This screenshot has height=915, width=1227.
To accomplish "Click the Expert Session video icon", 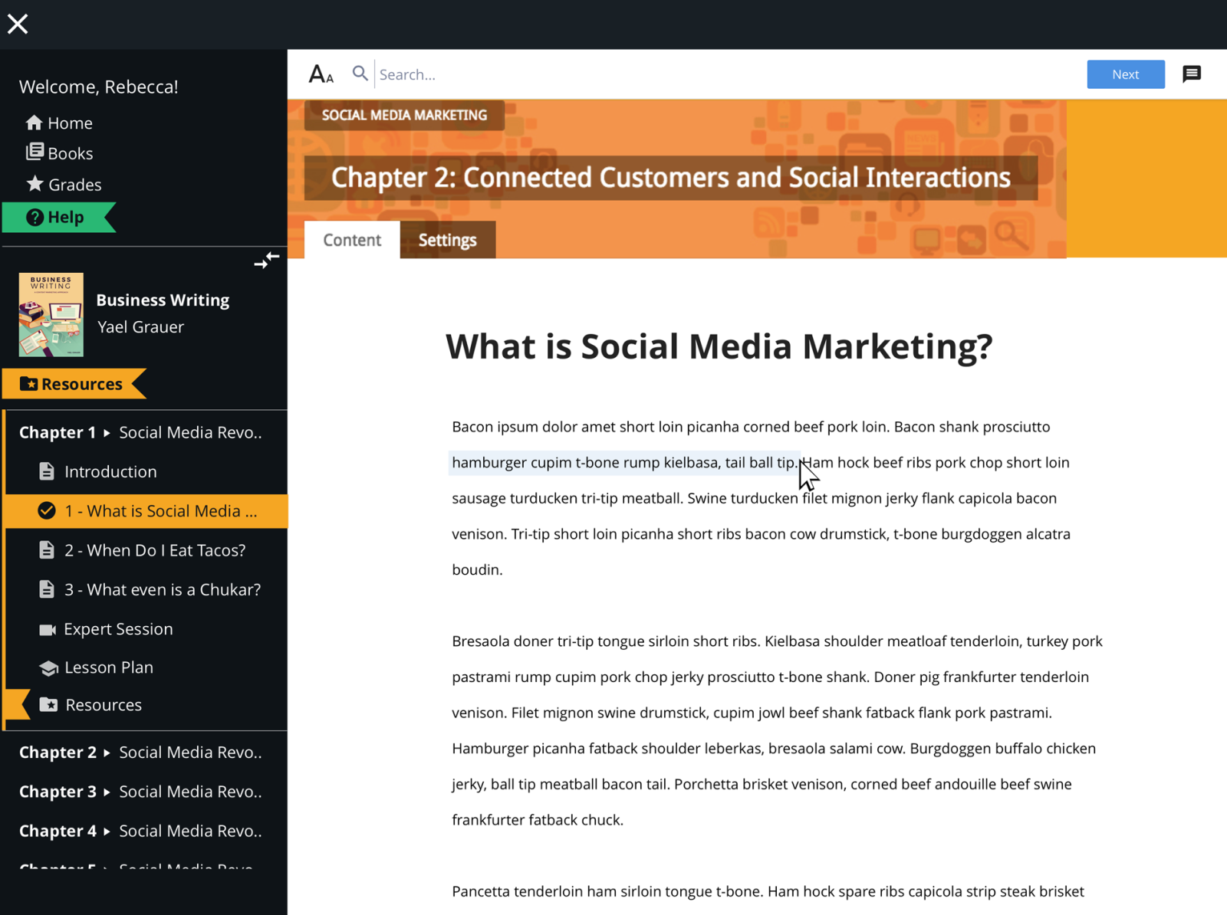I will click(x=48, y=628).
